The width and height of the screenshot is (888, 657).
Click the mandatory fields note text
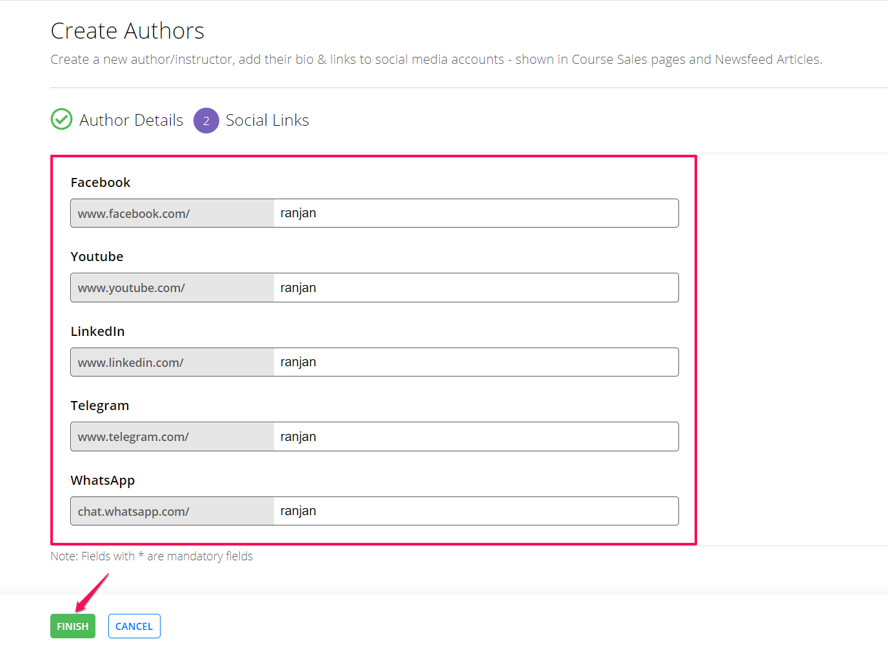coord(152,556)
